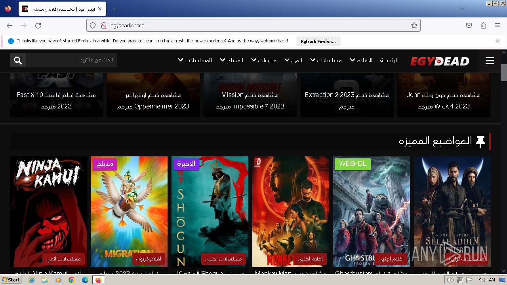
Task: Click the address bar showing egydead.space
Action: coord(253,25)
